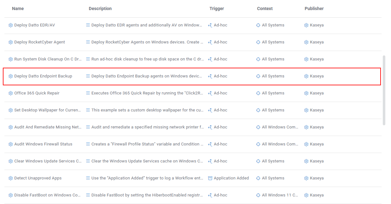Click 'Ad-hoc' text in Disable FastBoot row
The width and height of the screenshot is (391, 204).
tap(221, 195)
